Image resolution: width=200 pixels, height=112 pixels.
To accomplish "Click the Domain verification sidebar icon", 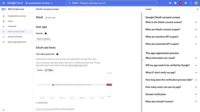I will (x=3, y=37).
